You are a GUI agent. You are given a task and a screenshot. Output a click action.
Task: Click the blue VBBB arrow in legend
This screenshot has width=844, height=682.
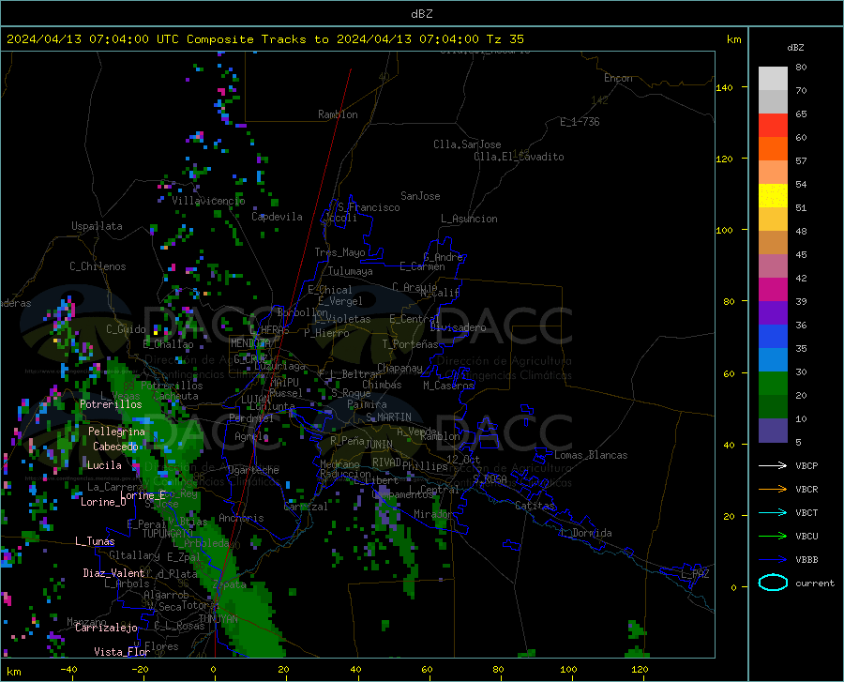pos(773,559)
